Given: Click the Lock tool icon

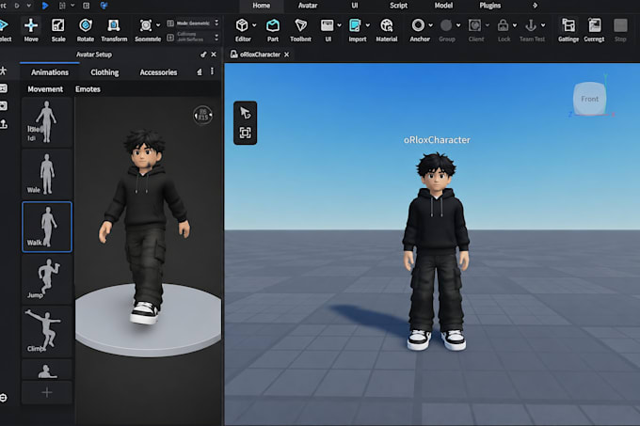Looking at the screenshot, I should (x=503, y=25).
